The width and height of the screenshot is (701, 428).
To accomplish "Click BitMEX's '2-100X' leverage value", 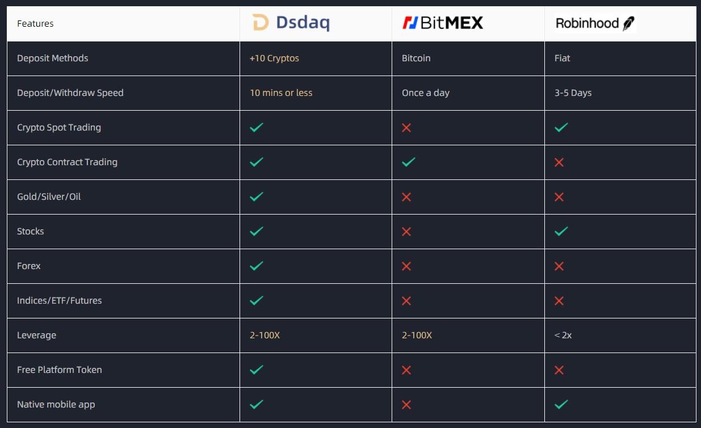I will point(417,335).
